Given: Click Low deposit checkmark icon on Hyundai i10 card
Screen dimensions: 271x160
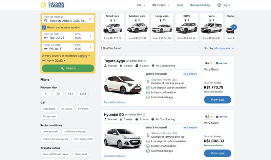Looking at the screenshot, I should [x=148, y=141].
